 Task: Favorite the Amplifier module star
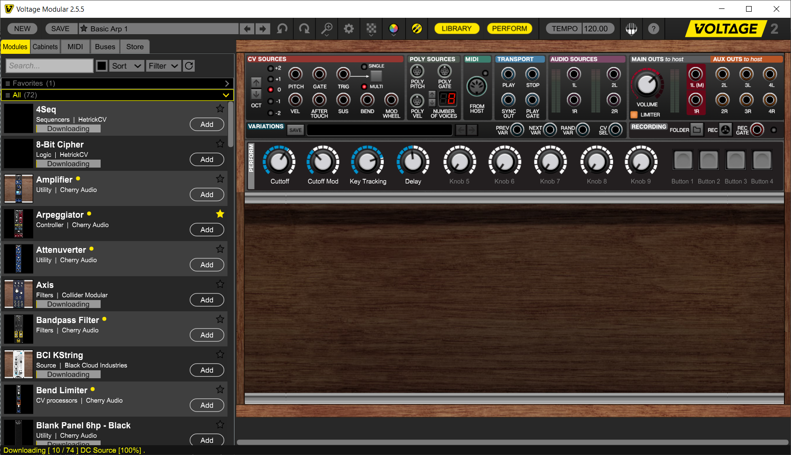click(220, 179)
